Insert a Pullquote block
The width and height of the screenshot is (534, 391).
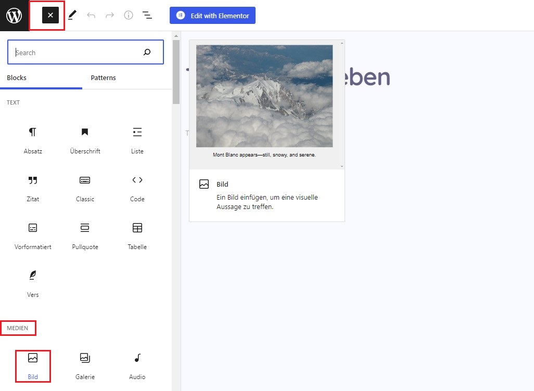85,237
